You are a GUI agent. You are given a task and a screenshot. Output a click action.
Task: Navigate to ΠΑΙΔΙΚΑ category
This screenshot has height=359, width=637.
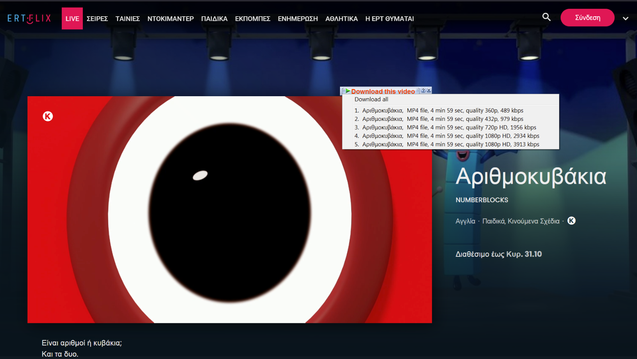point(214,19)
